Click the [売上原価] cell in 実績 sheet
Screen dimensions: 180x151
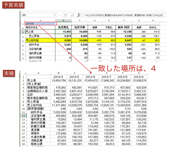(38, 84)
